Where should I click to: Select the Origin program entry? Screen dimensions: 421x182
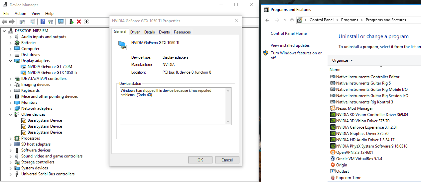point(339,165)
